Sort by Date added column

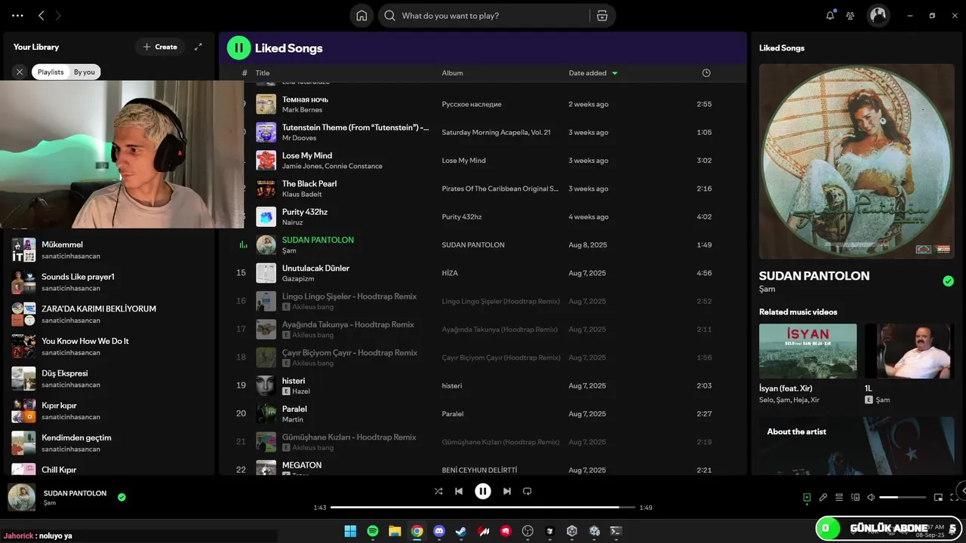pos(593,73)
